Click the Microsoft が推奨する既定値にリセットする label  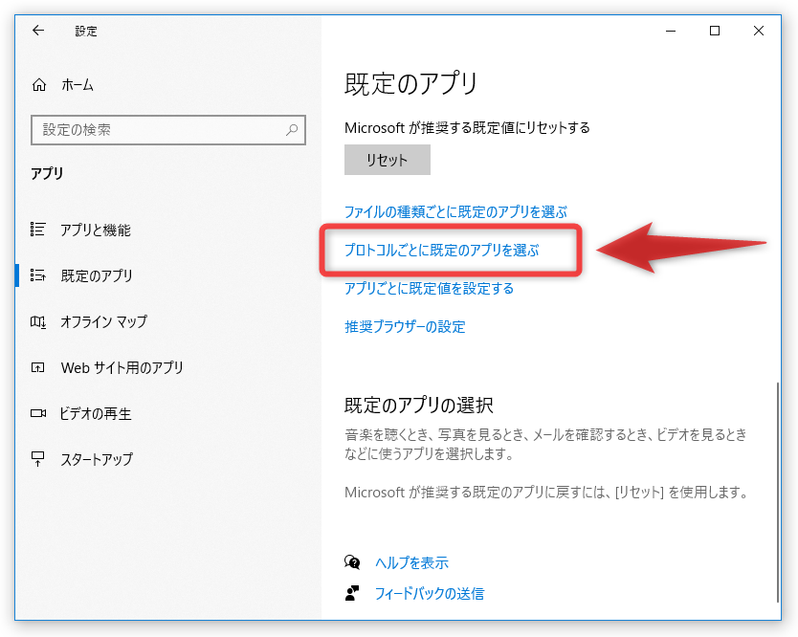click(x=467, y=127)
